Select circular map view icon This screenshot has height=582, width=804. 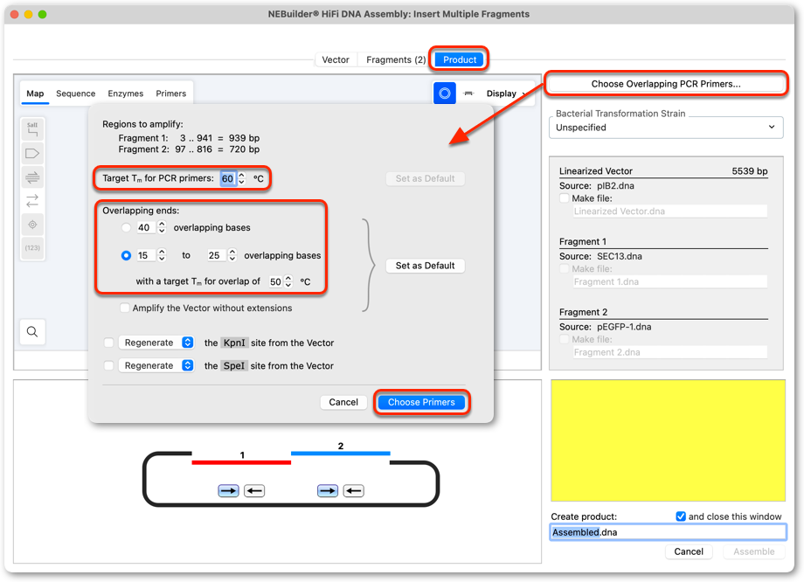[x=445, y=94]
